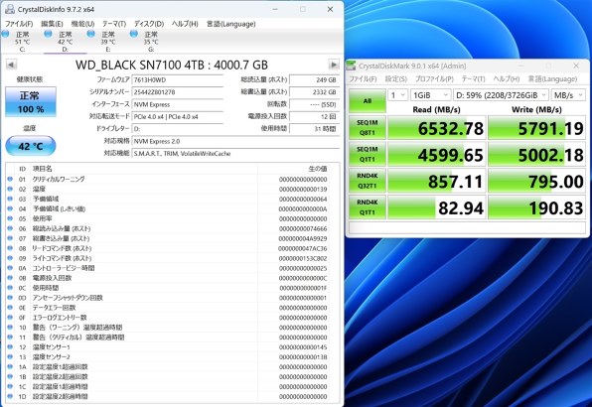Viewport: 592px width, 407px height.
Task: Click SEQ1M Q1T1 read result 4599.65
Action: (437, 155)
